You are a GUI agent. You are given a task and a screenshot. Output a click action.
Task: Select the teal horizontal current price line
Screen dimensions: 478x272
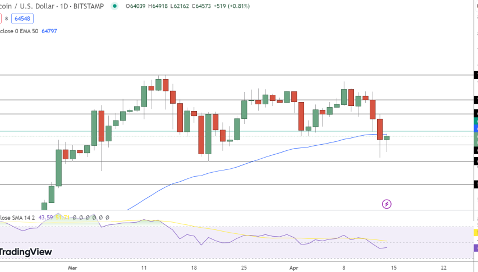[x=237, y=131]
